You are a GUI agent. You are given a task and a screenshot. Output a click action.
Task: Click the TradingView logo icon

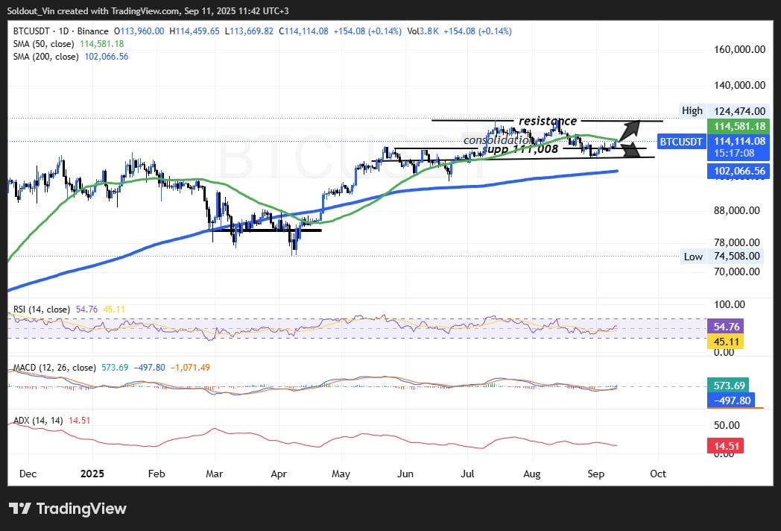[x=20, y=509]
